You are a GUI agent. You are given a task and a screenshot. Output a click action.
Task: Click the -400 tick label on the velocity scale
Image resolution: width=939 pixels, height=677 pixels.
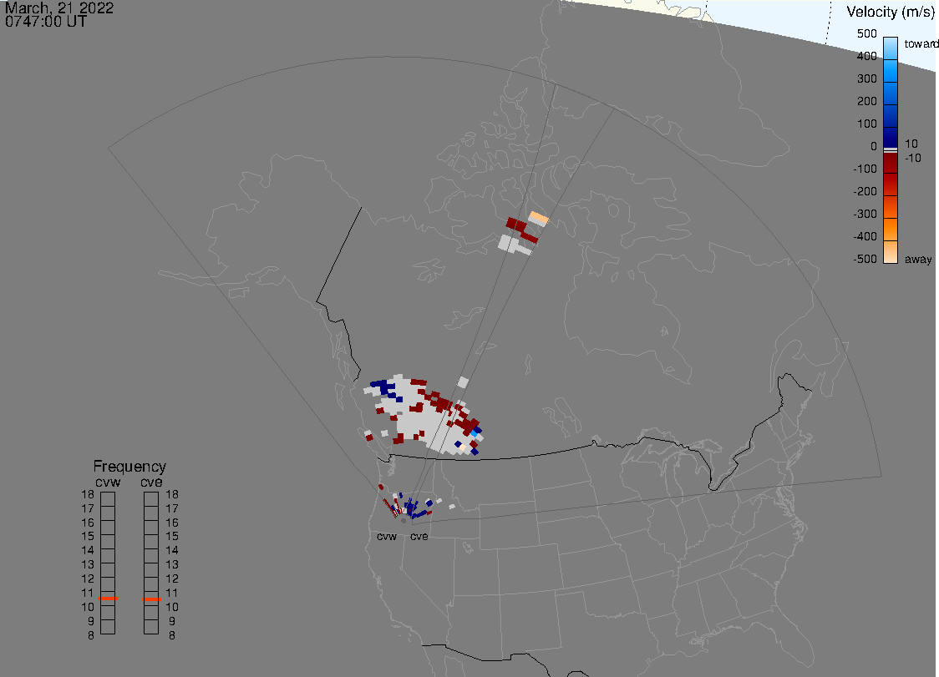coord(865,236)
